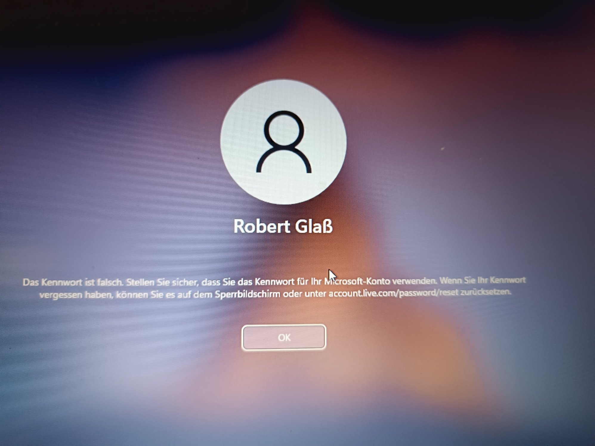Click the word 'verwenden' in the error text
The height and width of the screenshot is (446, 595).
click(415, 281)
